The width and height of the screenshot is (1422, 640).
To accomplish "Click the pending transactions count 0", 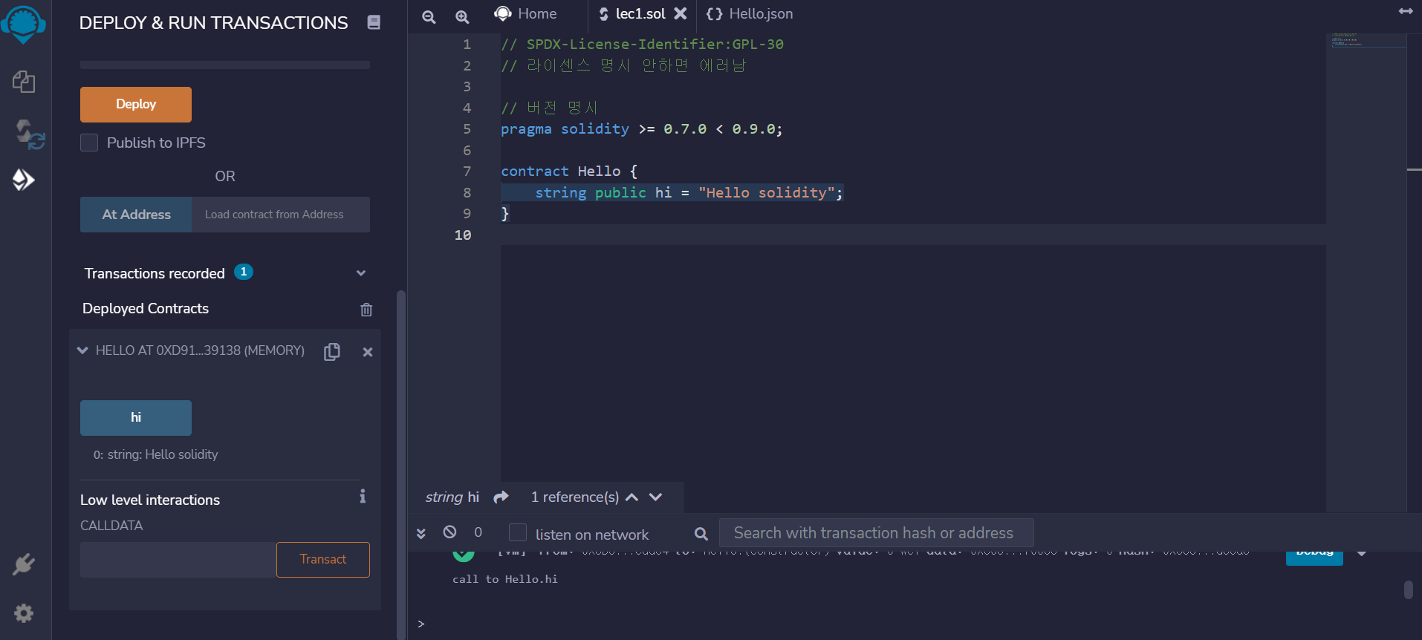I will click(x=478, y=532).
